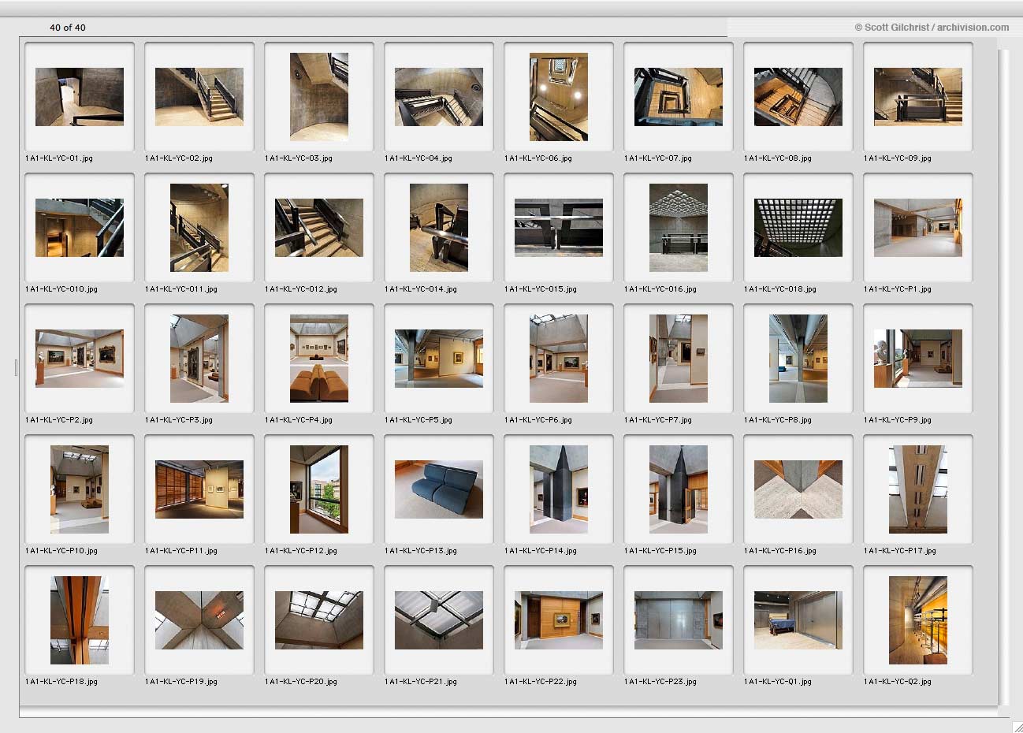Select thumbnail 1A1-KL-YC-P17.jpg
Image resolution: width=1023 pixels, height=733 pixels.
[x=918, y=489]
